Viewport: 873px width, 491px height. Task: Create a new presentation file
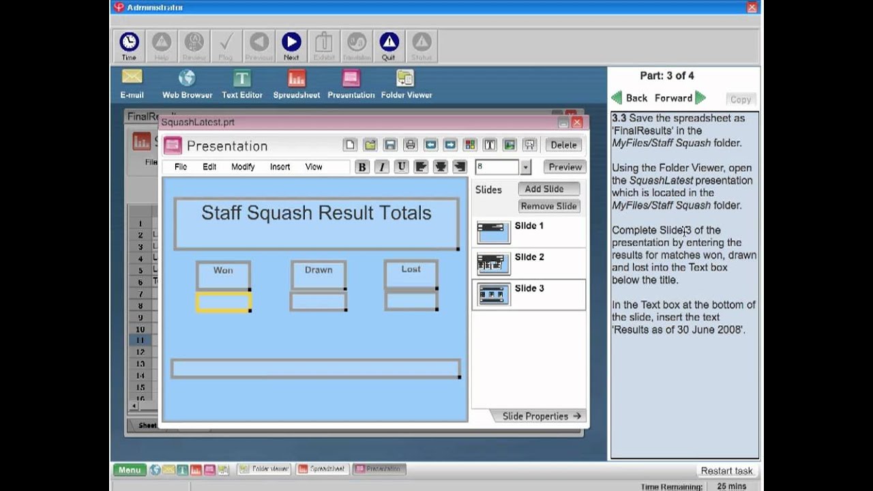pos(350,145)
